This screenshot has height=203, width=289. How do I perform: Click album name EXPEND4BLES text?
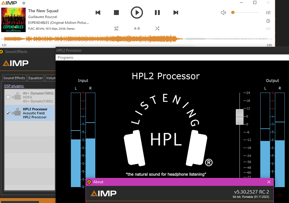(58, 23)
